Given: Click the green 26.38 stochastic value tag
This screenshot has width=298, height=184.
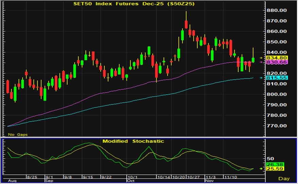Looking at the screenshot, I should pos(276,165).
